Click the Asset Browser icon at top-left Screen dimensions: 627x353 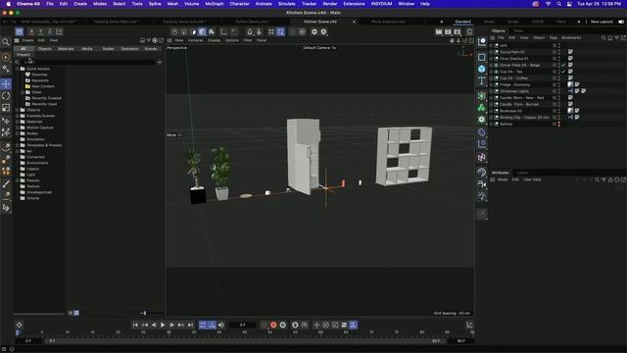coord(20,31)
